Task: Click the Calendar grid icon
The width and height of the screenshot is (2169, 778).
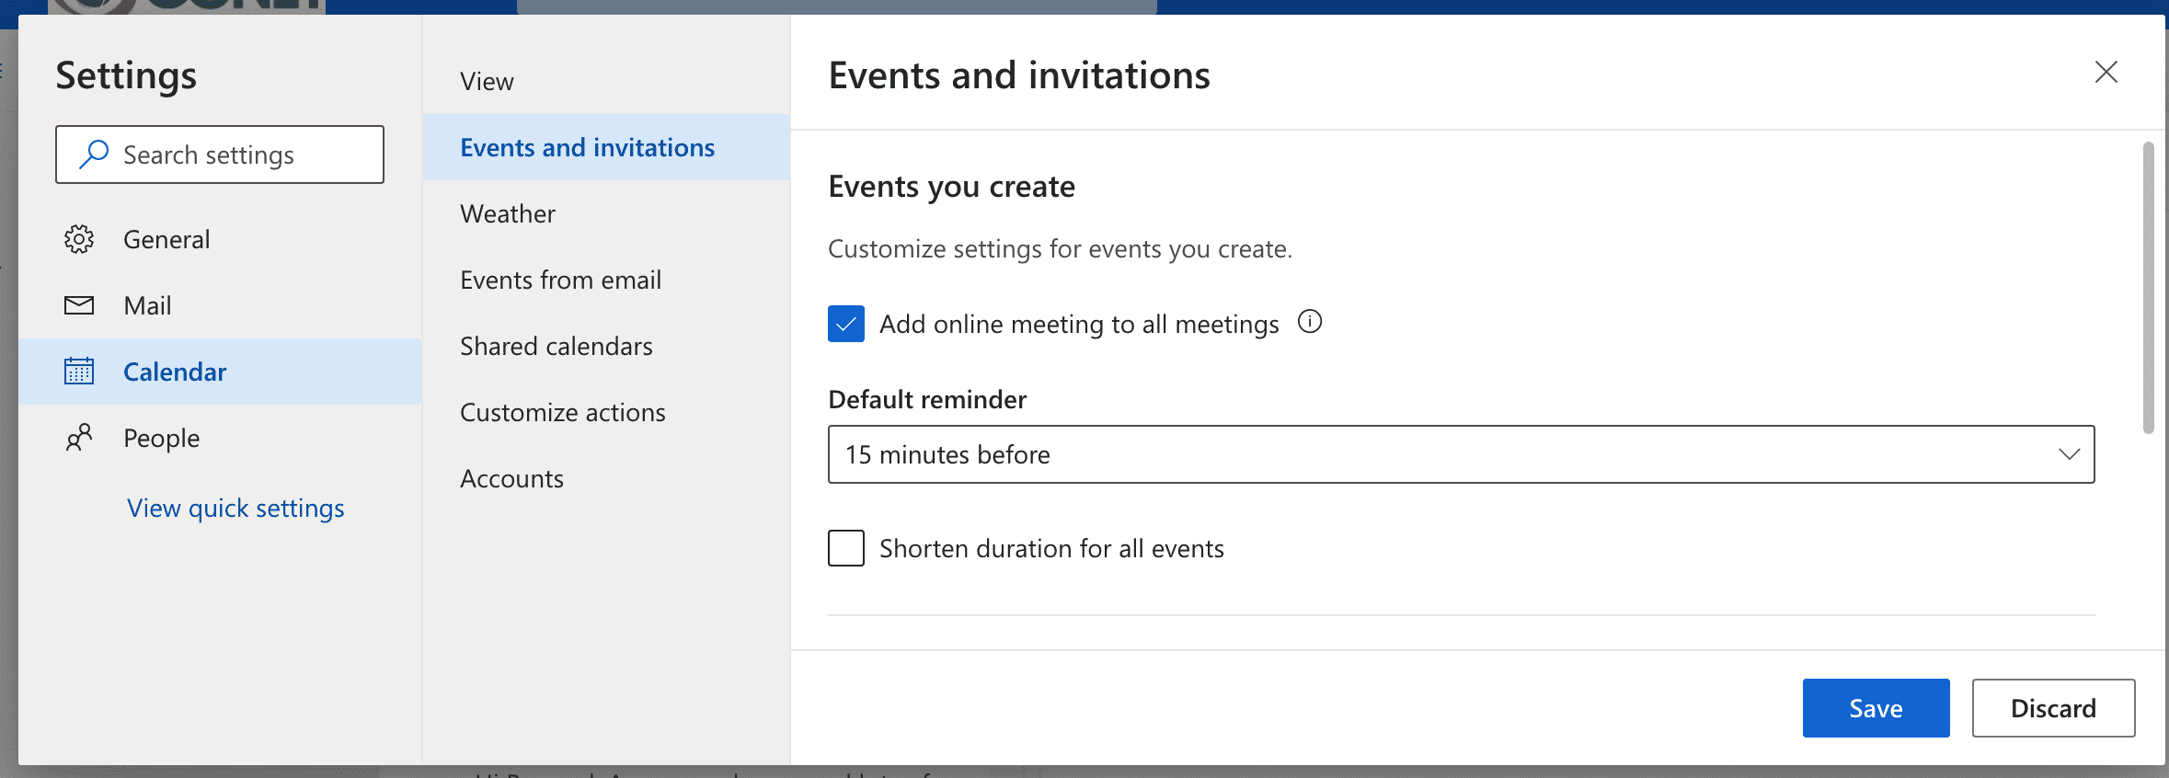Action: 79,372
